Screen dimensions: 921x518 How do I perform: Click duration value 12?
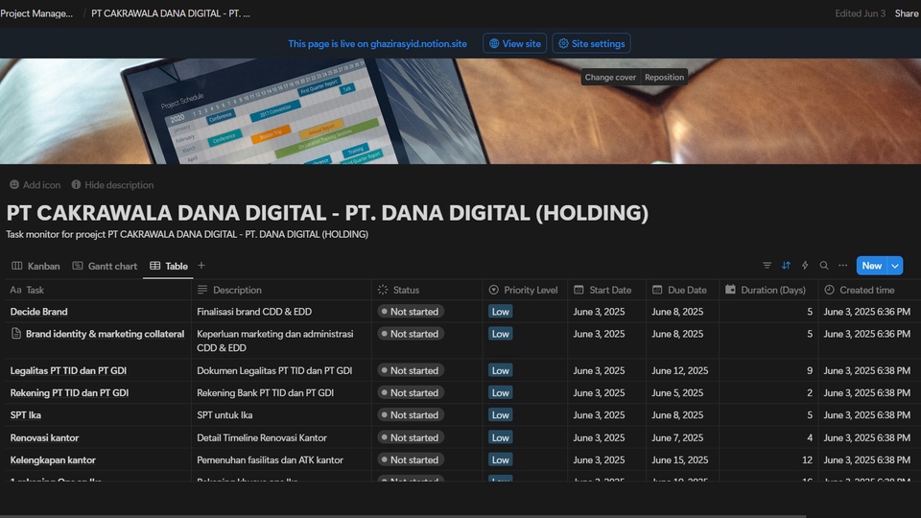click(x=807, y=459)
